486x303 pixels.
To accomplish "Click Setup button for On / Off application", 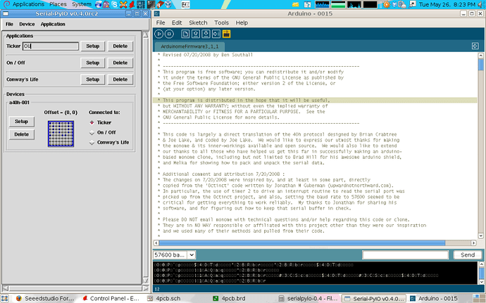I will click(93, 63).
